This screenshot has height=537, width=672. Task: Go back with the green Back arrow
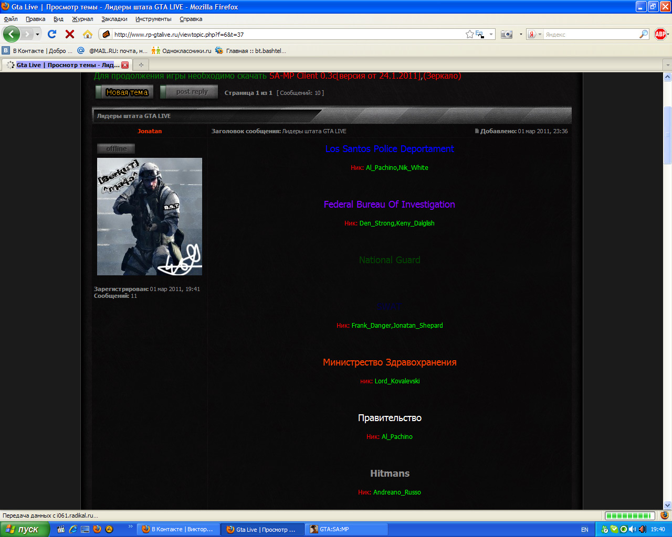coord(11,34)
